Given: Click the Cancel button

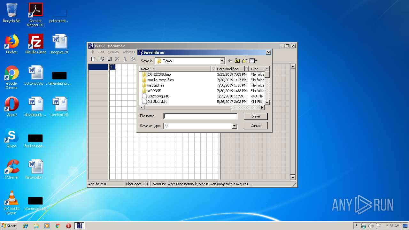Looking at the screenshot, I should [256, 126].
